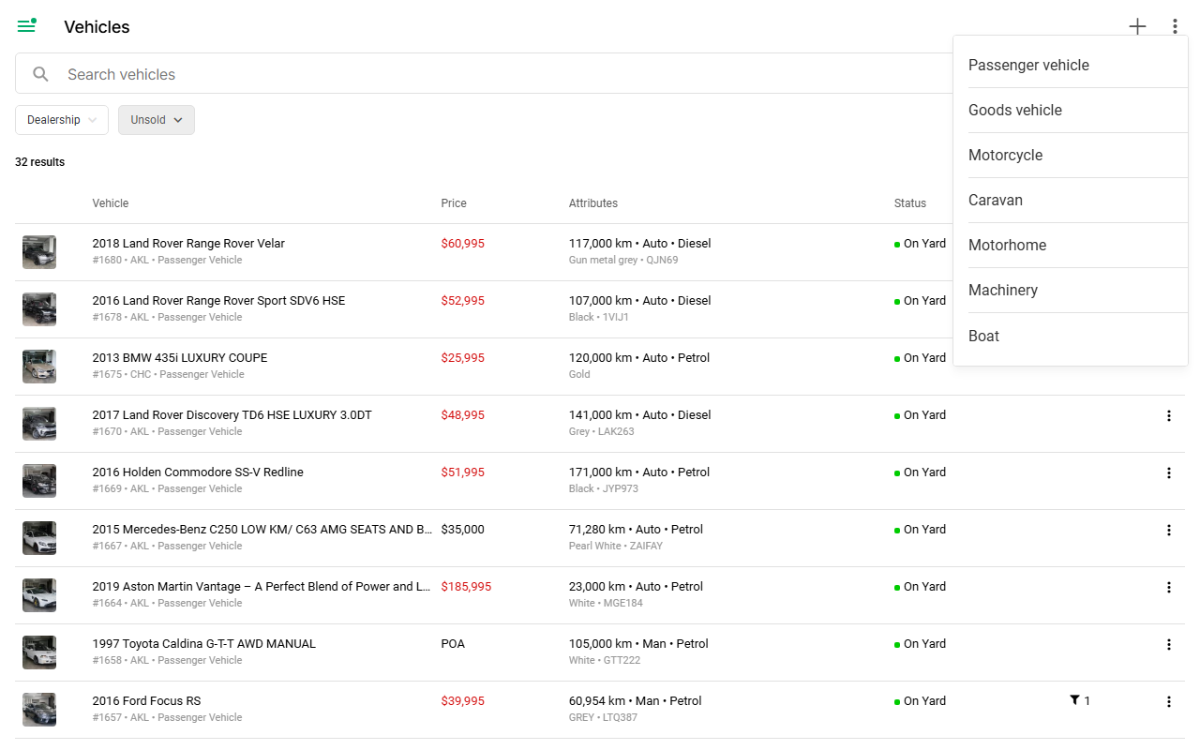Open thumbnail of Toyota Caldina
The image size is (1200, 750).
point(39,652)
